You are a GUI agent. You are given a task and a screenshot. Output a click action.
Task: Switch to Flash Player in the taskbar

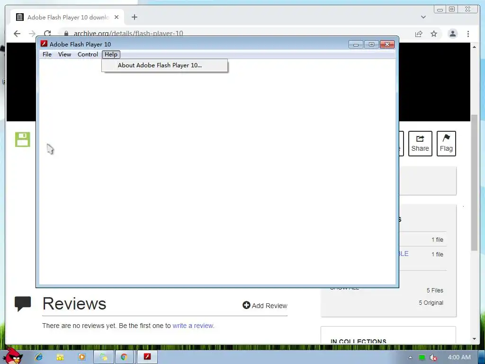pos(147,357)
